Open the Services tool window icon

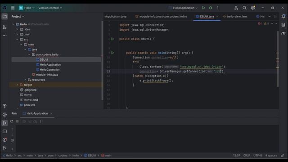pos(4,115)
